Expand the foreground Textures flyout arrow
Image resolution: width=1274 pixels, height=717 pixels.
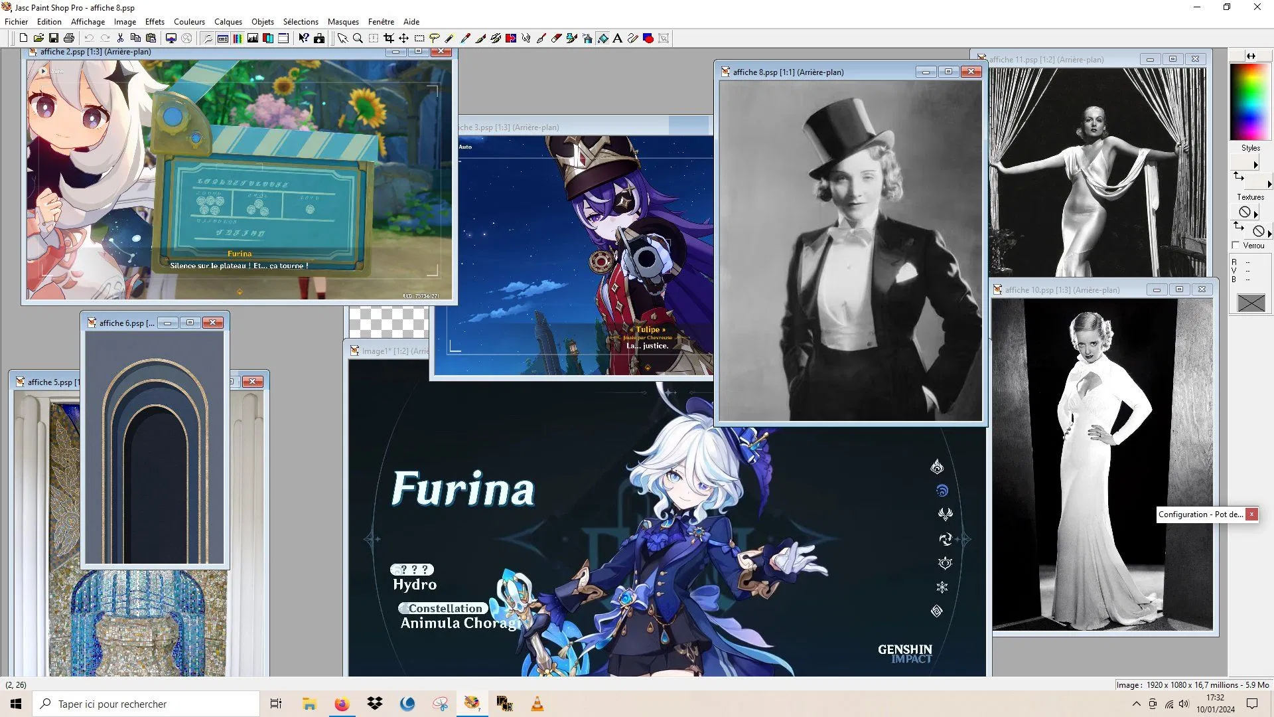coord(1255,214)
